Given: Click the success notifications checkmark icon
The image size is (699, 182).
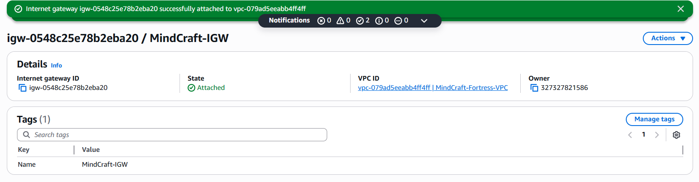Looking at the screenshot, I should [360, 20].
